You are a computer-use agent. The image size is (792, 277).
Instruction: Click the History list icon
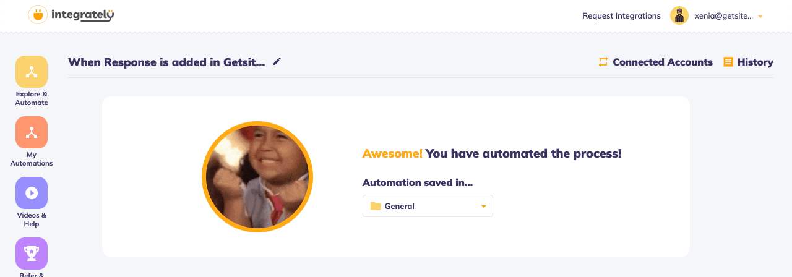click(728, 62)
